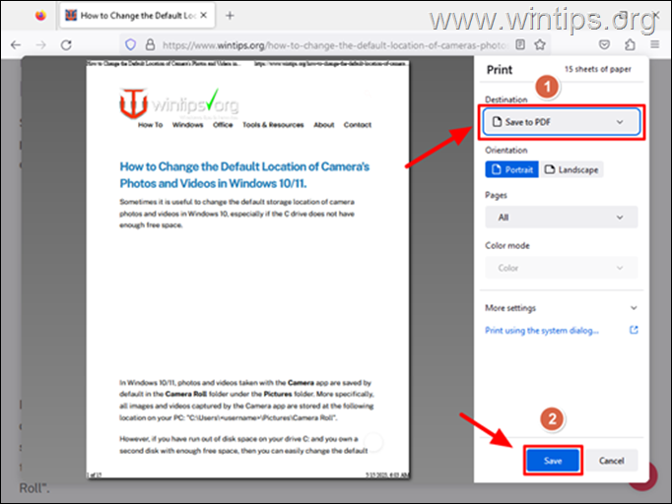Image resolution: width=672 pixels, height=504 pixels.
Task: Select Landscape orientation
Action: pos(571,169)
